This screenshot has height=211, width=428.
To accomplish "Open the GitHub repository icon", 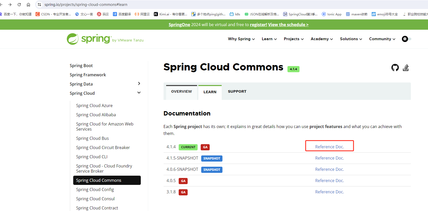I will tap(395, 68).
